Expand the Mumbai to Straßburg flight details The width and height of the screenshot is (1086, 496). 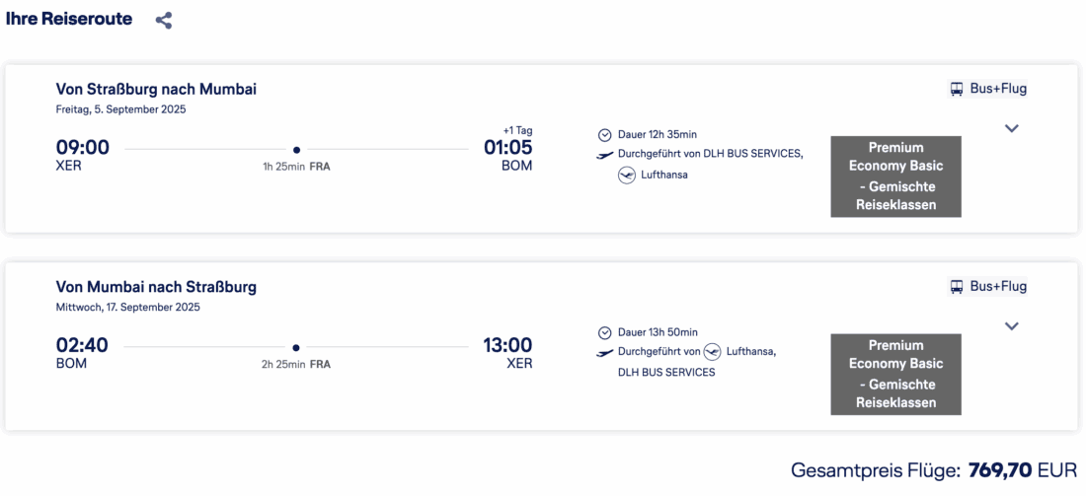1011,326
